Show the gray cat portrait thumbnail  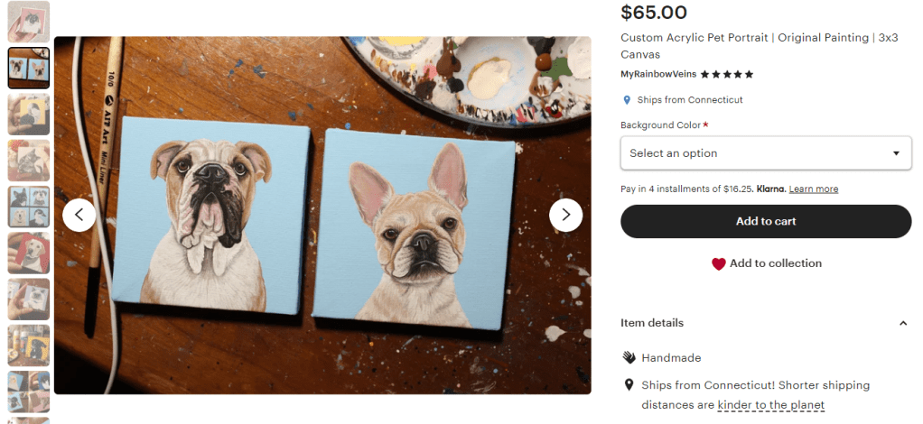[x=29, y=161]
